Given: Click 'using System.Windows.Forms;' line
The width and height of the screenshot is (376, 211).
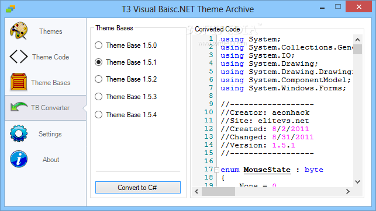Looking at the screenshot, I should [283, 88].
